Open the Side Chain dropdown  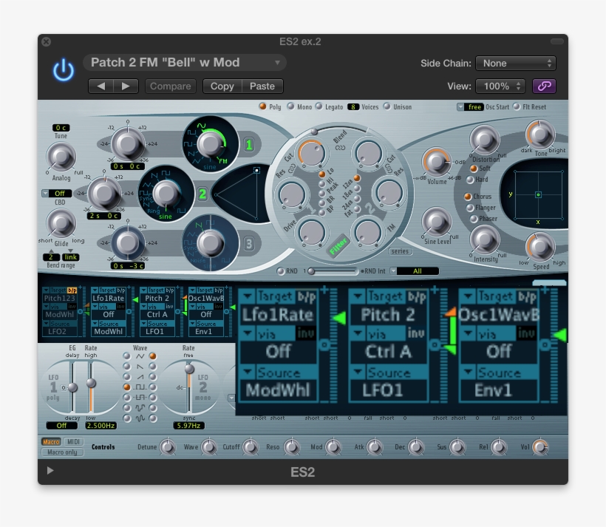[x=515, y=64]
